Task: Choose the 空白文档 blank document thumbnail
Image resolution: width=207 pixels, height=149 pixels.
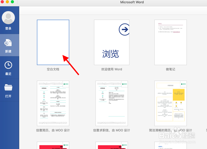Action: click(x=53, y=42)
